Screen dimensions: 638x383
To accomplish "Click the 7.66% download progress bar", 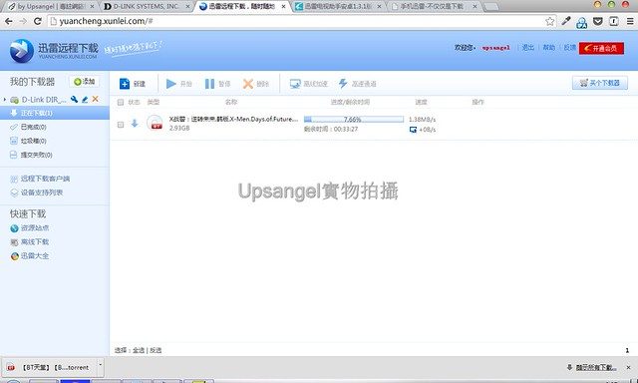I will (354, 120).
